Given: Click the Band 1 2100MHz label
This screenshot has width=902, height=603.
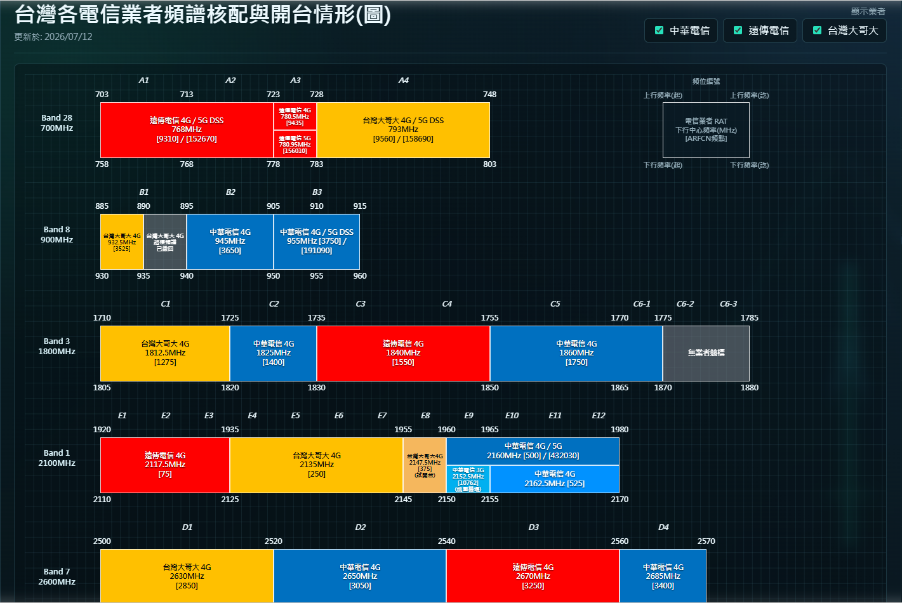Looking at the screenshot, I should [x=57, y=458].
